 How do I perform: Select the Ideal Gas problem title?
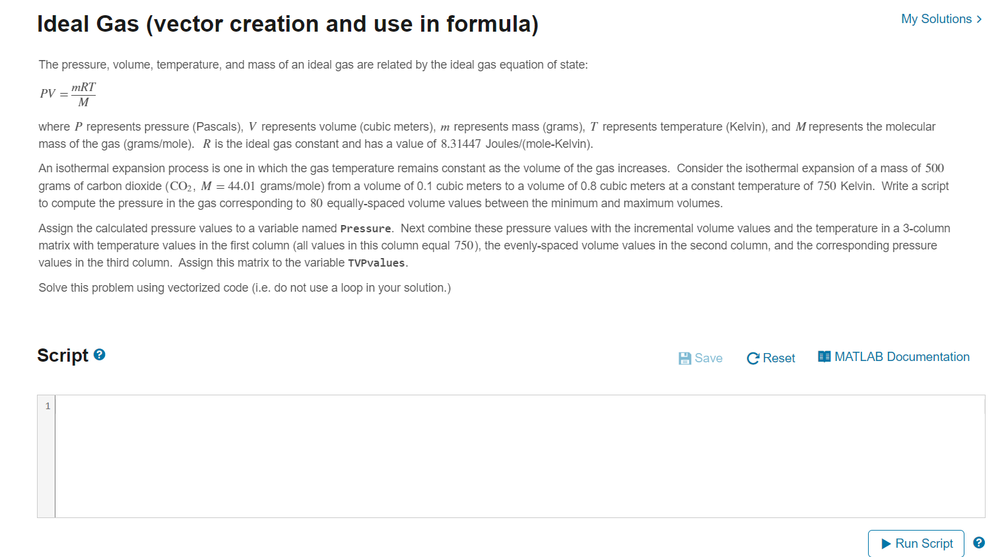click(x=288, y=23)
